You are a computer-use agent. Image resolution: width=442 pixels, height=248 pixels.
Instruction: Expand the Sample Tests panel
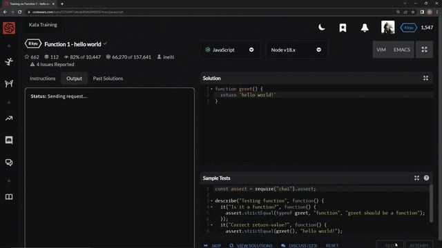coord(416,178)
